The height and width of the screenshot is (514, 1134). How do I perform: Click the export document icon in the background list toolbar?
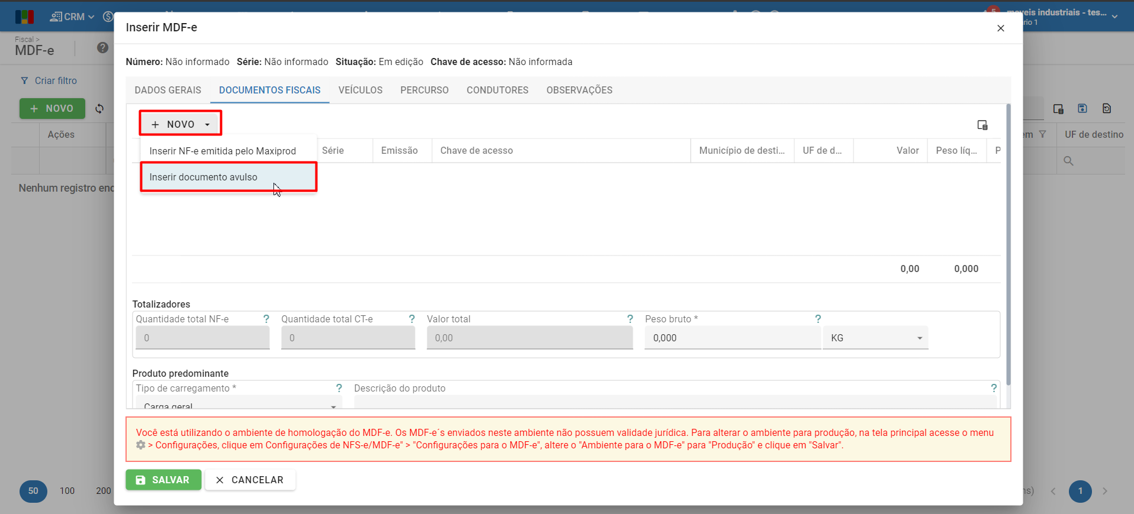1107,108
